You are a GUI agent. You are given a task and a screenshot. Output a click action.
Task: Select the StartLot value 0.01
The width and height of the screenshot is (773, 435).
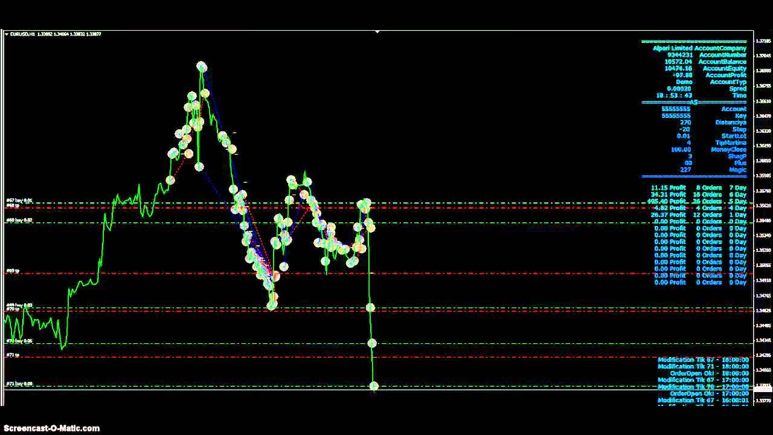(x=683, y=136)
